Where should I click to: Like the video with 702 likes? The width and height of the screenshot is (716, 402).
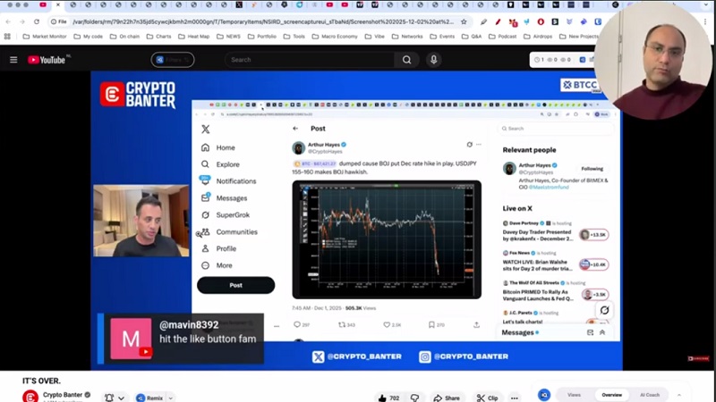tap(388, 398)
